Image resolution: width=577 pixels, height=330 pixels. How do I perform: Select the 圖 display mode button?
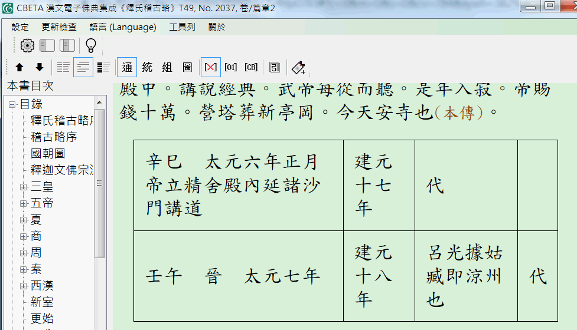tap(187, 68)
